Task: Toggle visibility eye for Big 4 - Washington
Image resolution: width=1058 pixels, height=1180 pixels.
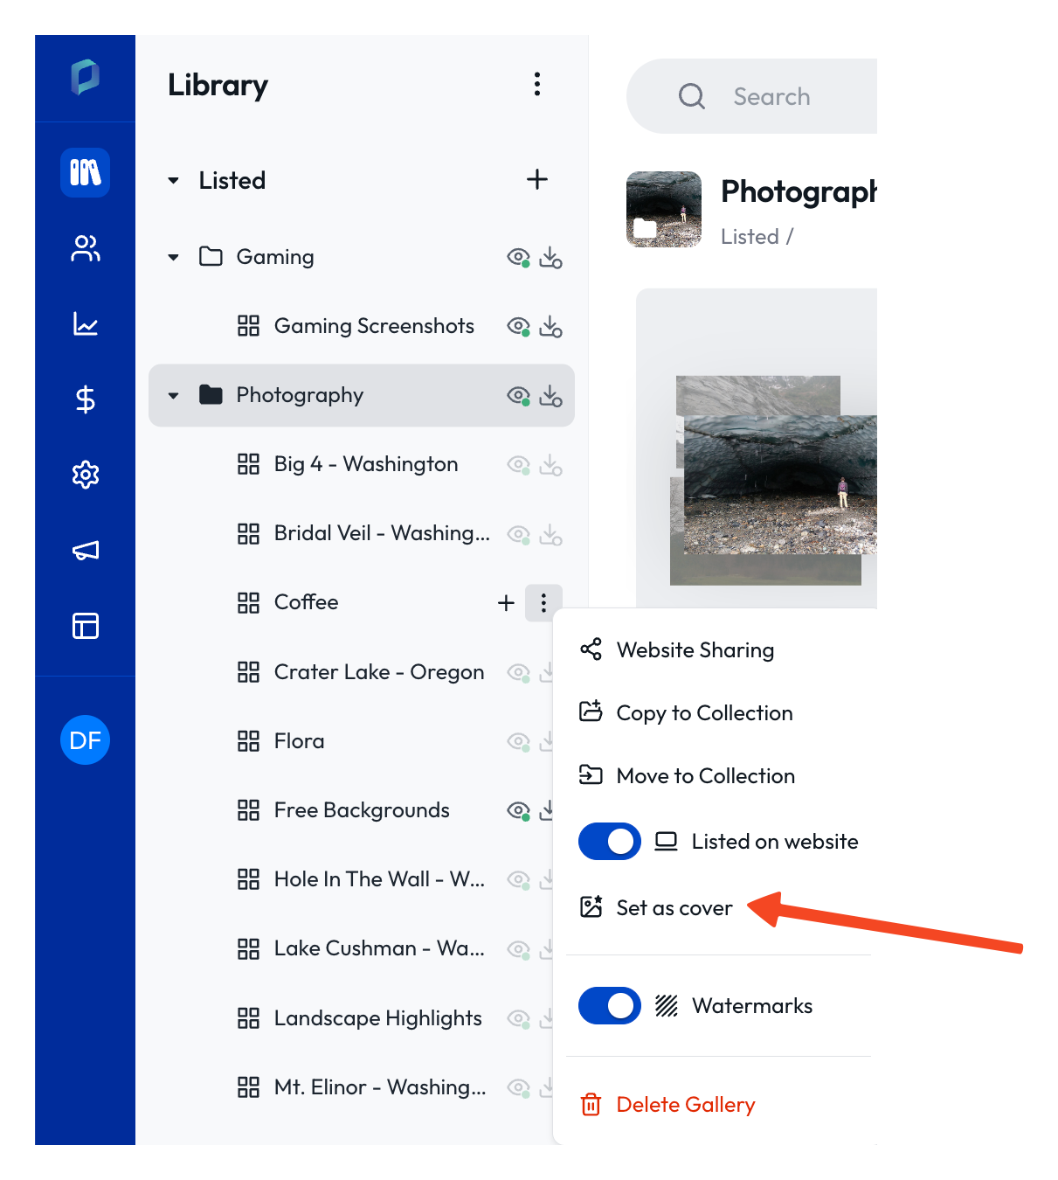Action: (518, 464)
